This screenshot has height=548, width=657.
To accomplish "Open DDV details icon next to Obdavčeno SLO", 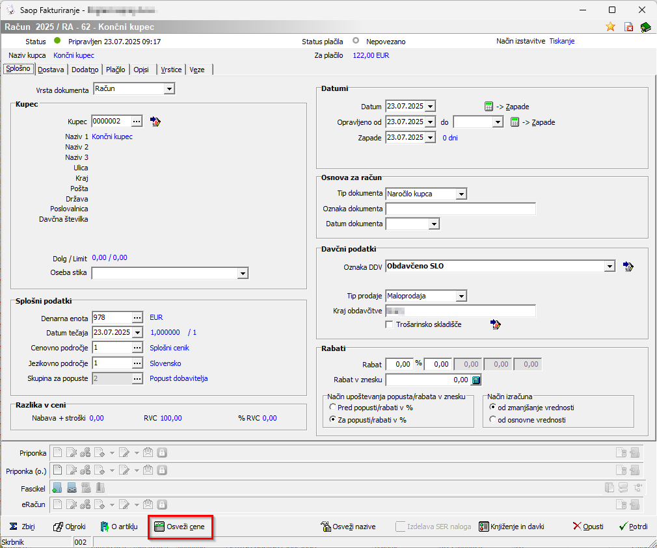I will click(628, 267).
